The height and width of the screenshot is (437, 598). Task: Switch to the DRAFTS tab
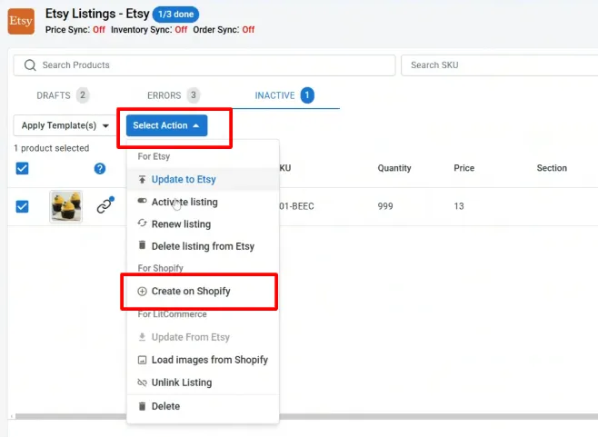[x=63, y=95]
